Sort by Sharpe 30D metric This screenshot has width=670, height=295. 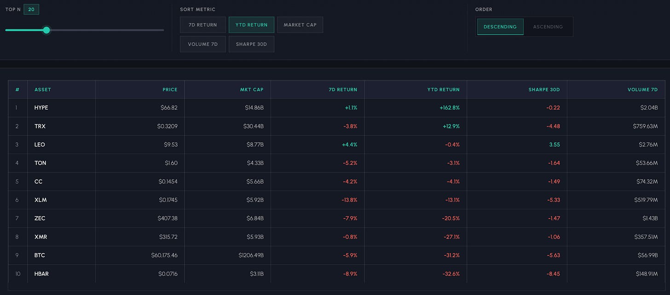pyautogui.click(x=251, y=44)
